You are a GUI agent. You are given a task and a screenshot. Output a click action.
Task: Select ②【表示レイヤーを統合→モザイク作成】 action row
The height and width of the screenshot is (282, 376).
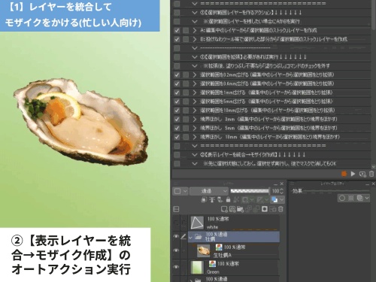pos(271,155)
